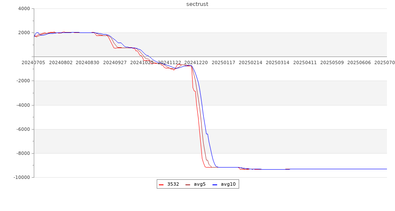Click the blue avg10 legend line marker
The image size is (395, 211).
point(215,184)
